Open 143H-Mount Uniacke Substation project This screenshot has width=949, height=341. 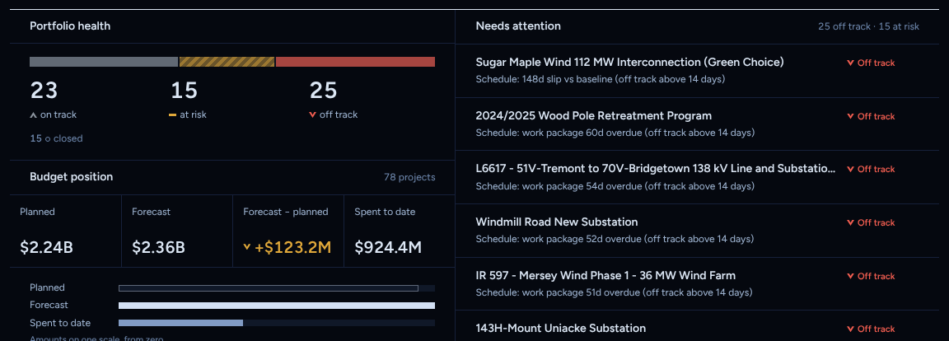pyautogui.click(x=560, y=329)
